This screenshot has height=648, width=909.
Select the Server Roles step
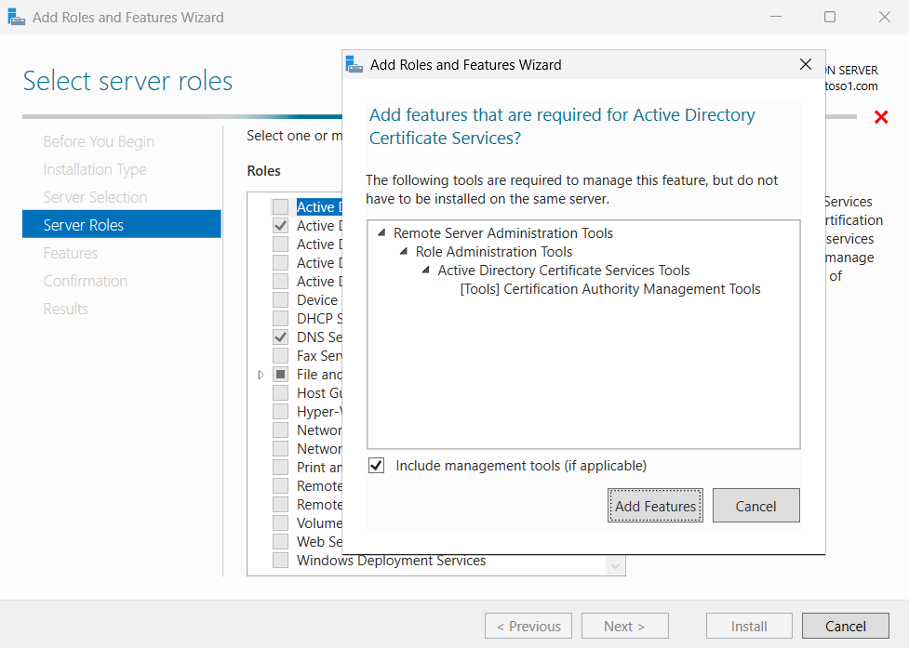pyautogui.click(x=122, y=224)
